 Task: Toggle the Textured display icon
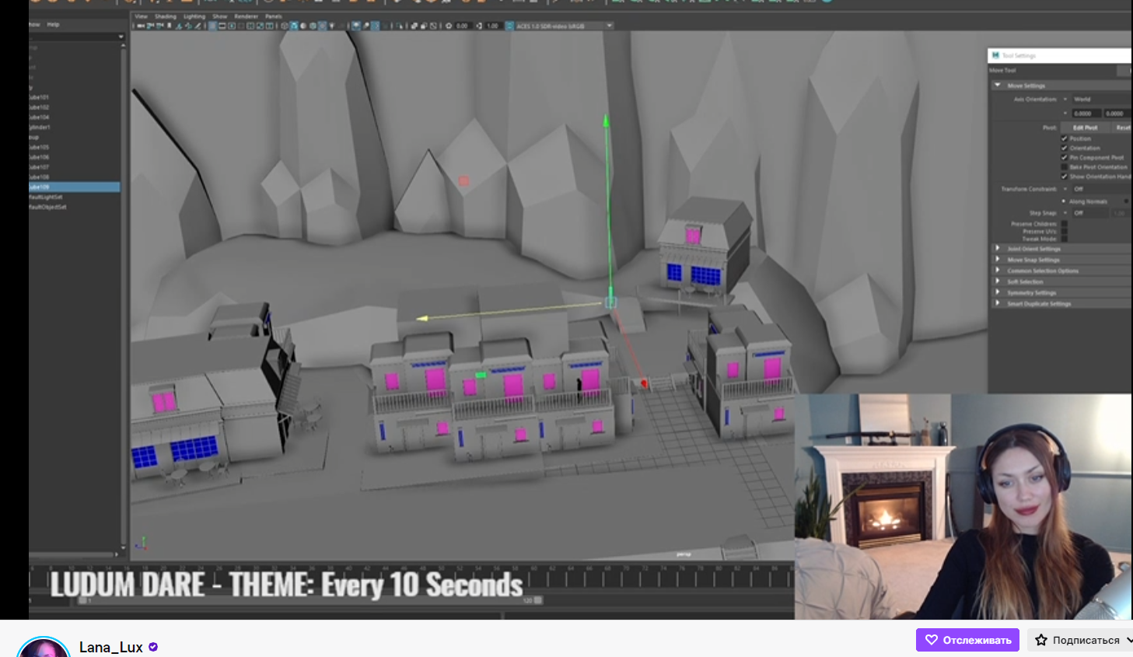coord(322,26)
